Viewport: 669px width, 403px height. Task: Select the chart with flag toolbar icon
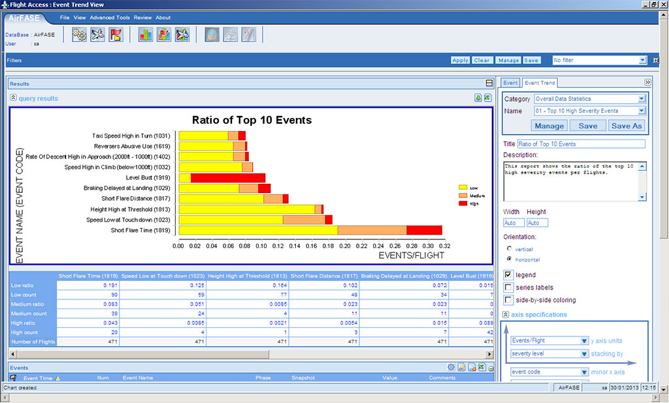coord(162,36)
